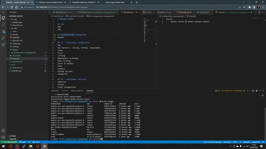Open Dockerfile in the explorer tree
266x149 pixels.
[x=16, y=55]
